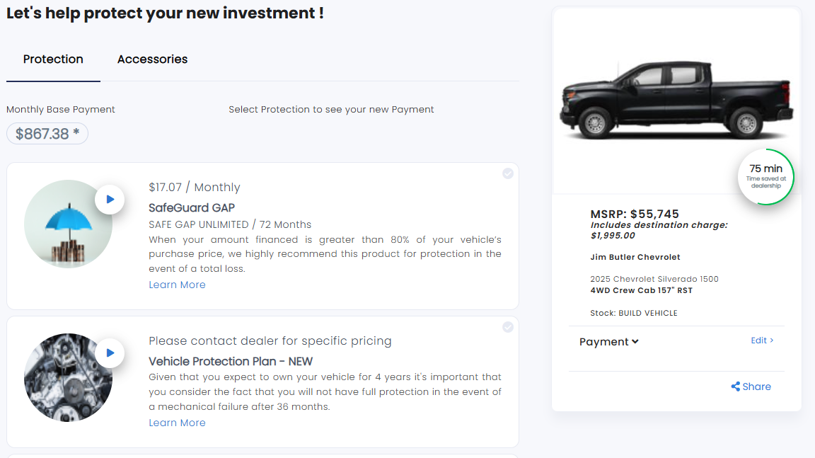
Task: Click the SafeGuard GAP title
Action: (192, 208)
